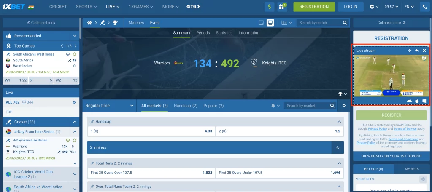Click the trophy breadcrumb icon
This screenshot has width=432, height=192.
point(115,23)
